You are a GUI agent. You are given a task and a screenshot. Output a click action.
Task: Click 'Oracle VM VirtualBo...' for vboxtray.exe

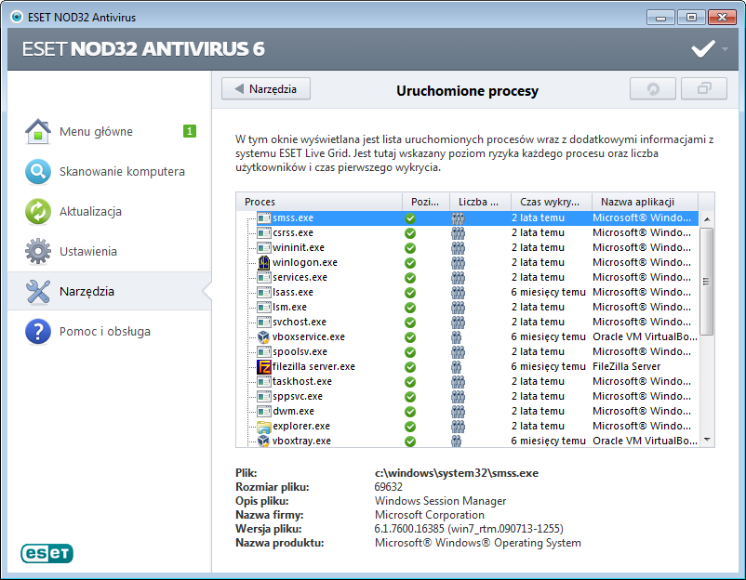click(x=646, y=441)
